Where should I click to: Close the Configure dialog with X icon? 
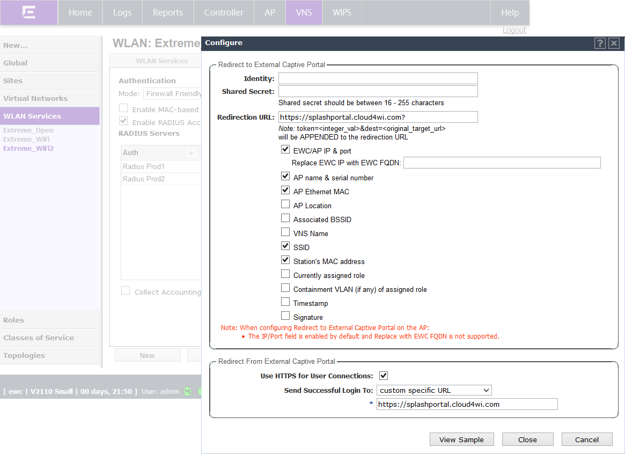(x=614, y=43)
